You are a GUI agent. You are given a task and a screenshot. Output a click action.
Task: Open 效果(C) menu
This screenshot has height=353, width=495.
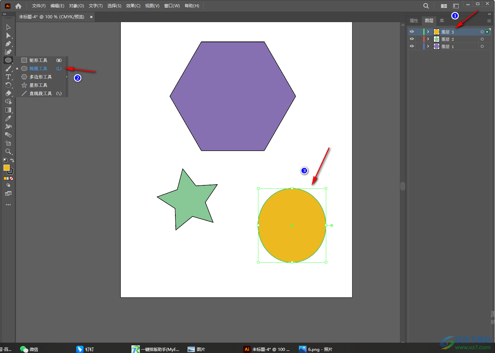click(x=133, y=6)
